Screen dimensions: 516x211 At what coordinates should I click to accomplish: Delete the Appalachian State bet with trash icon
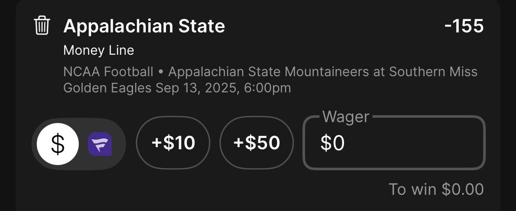pos(42,26)
